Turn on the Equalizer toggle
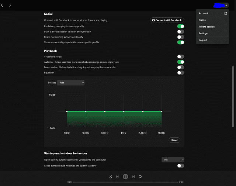Viewport: 236px width, 186px height. point(181,73)
